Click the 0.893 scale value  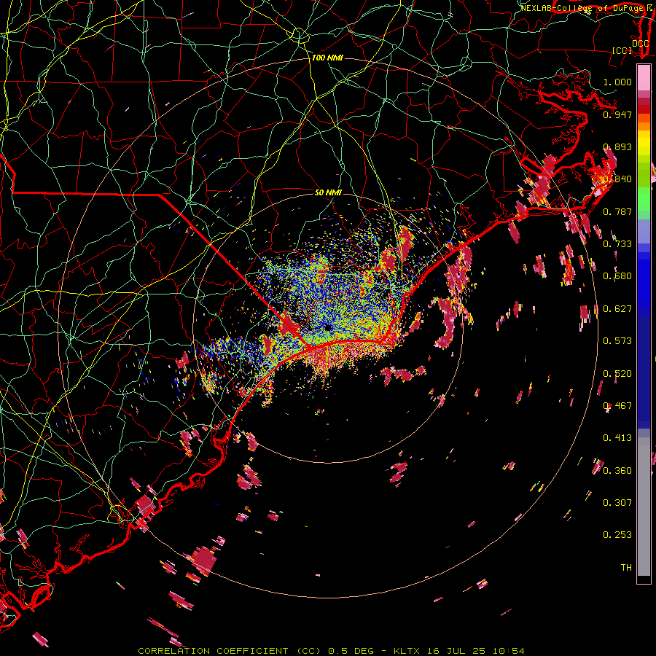pos(617,147)
